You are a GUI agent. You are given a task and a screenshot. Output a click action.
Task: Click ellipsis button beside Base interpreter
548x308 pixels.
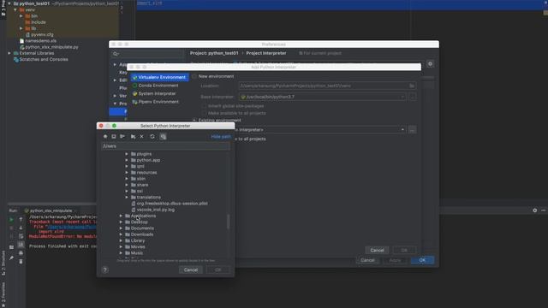(x=413, y=97)
